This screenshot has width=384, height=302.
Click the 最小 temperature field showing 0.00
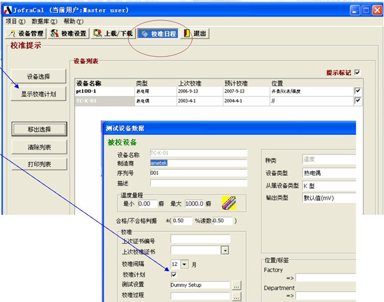(x=147, y=204)
